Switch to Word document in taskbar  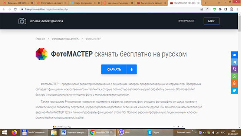click(74, 132)
